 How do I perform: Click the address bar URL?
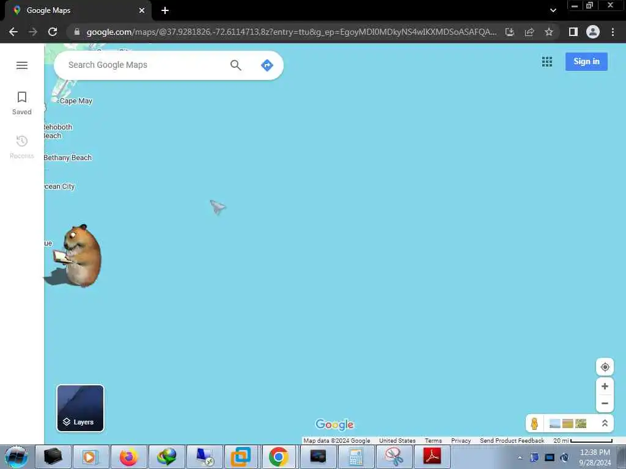(292, 32)
